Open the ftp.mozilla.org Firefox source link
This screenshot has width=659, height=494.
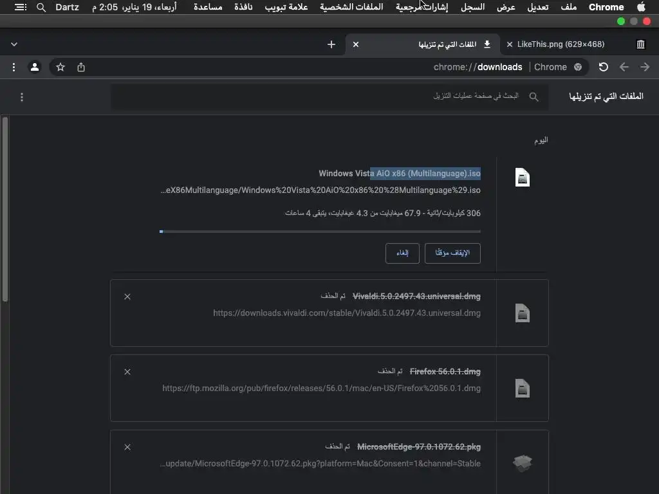click(322, 389)
